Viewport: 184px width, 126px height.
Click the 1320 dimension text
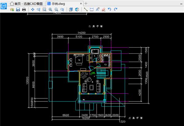[x=122, y=122]
